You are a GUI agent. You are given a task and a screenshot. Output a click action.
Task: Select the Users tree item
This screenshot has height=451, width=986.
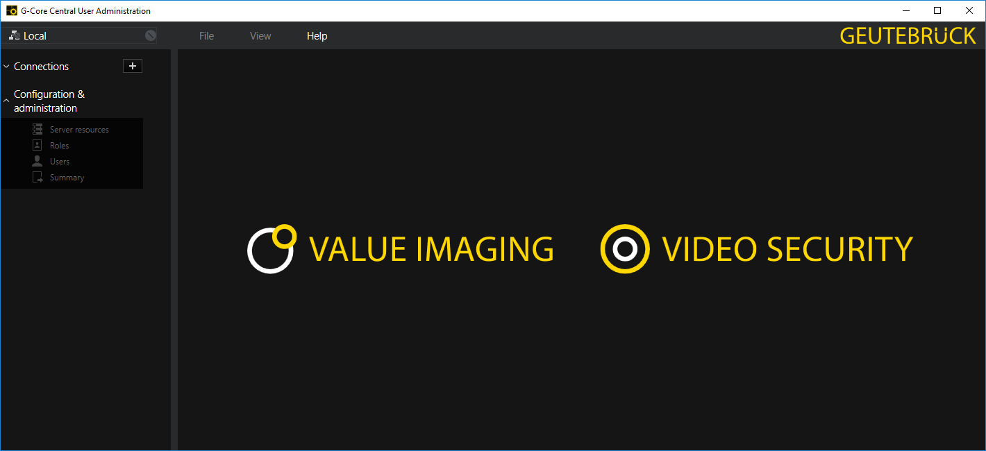coord(60,162)
